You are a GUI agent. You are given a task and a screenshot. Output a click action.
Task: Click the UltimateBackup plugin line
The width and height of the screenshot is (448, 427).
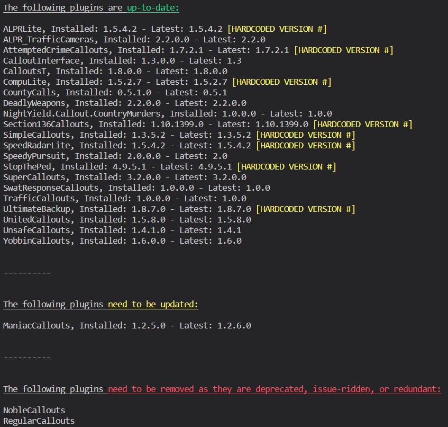click(179, 209)
